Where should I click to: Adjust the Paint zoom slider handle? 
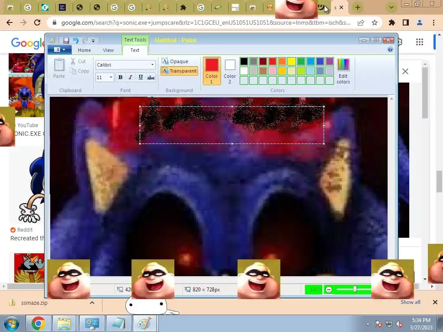pos(355,289)
